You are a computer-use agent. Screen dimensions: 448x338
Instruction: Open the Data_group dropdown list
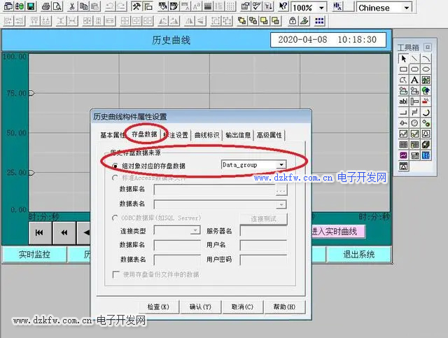(281, 165)
